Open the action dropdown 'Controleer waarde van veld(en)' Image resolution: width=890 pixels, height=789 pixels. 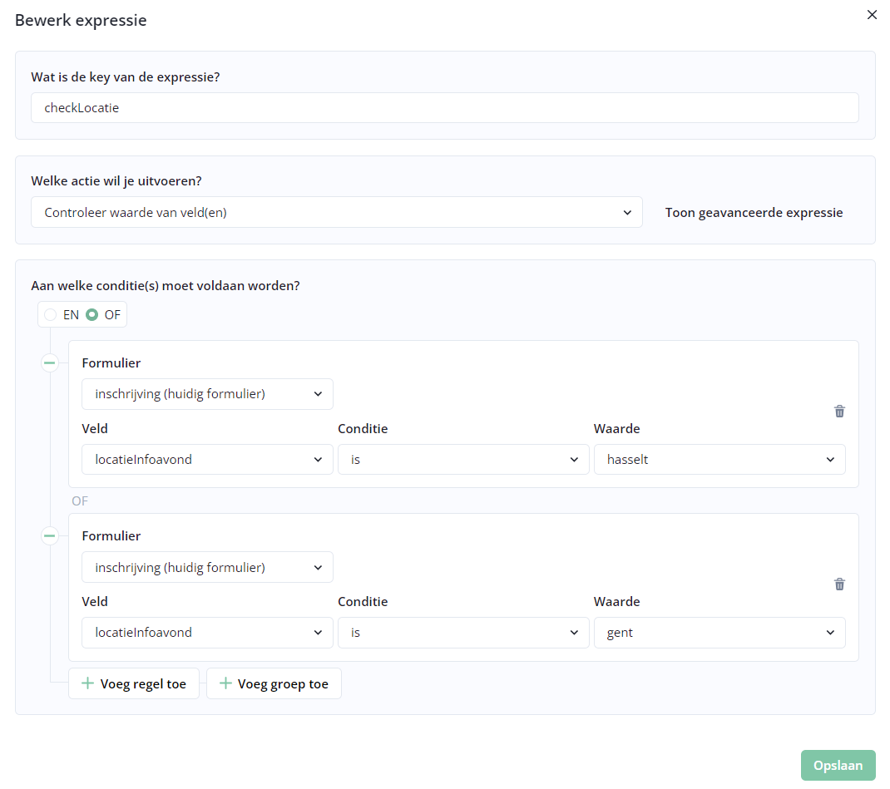336,212
